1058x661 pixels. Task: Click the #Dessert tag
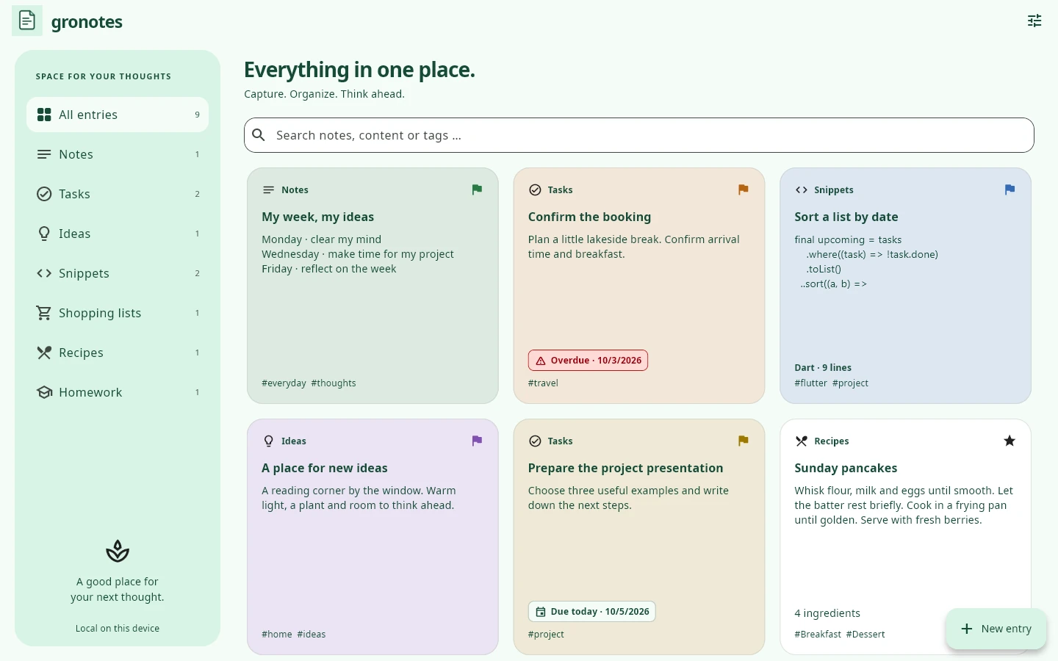(x=866, y=635)
